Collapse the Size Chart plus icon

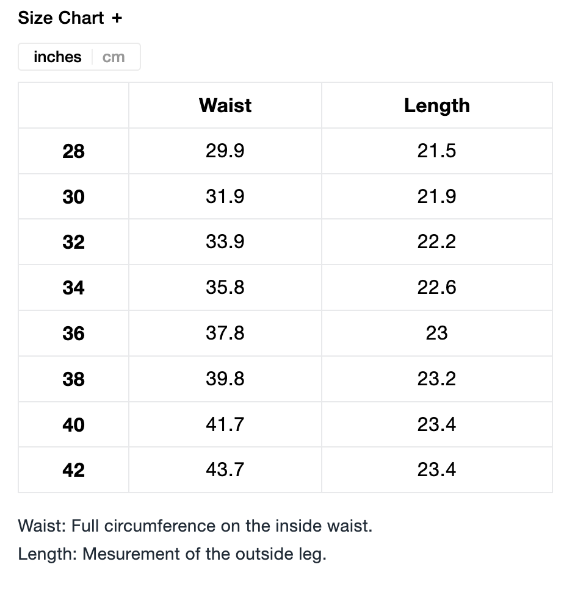pyautogui.click(x=117, y=18)
